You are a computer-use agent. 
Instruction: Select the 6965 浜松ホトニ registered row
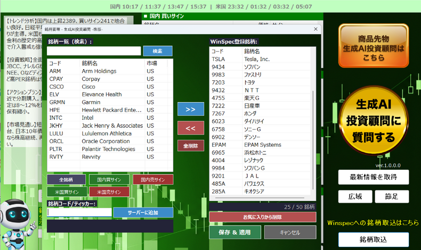(x=260, y=153)
